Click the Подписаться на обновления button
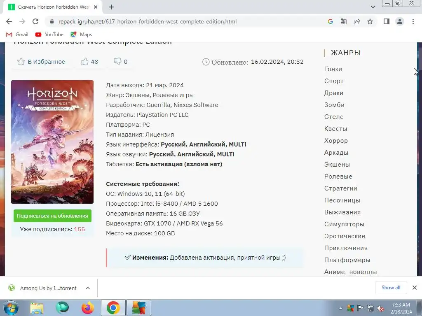Image resolution: width=422 pixels, height=316 pixels. click(52, 216)
